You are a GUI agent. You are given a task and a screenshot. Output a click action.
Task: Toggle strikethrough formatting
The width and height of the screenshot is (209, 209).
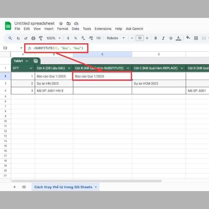tap(171, 38)
